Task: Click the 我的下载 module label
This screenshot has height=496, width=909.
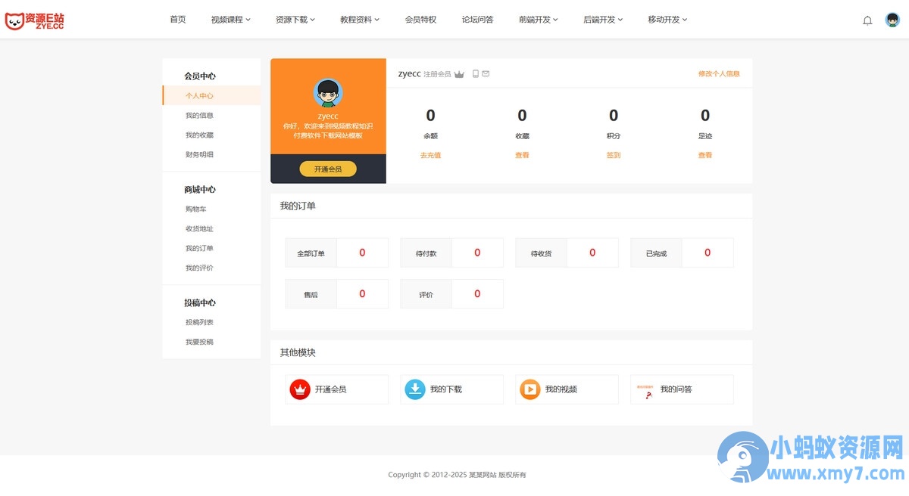Action: click(446, 389)
